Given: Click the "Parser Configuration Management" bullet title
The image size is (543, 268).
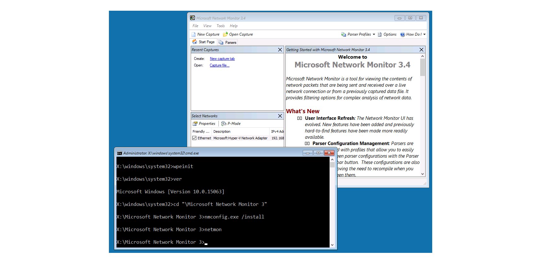Looking at the screenshot, I should click(351, 143).
